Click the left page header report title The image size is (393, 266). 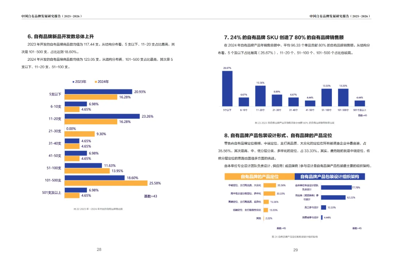52,16
